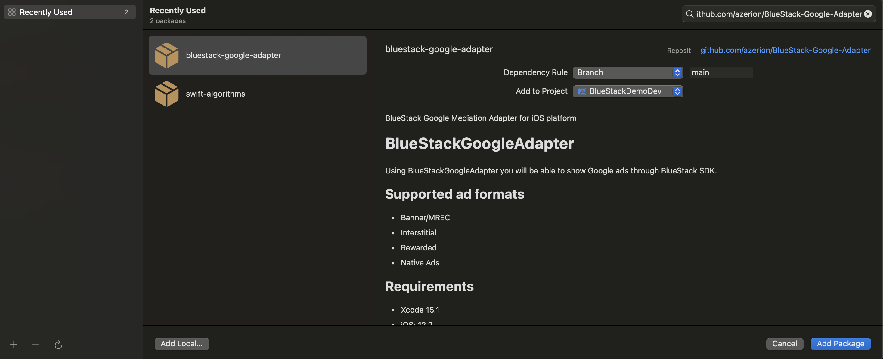Click the branch name field containing main
The width and height of the screenshot is (883, 359).
coord(721,73)
